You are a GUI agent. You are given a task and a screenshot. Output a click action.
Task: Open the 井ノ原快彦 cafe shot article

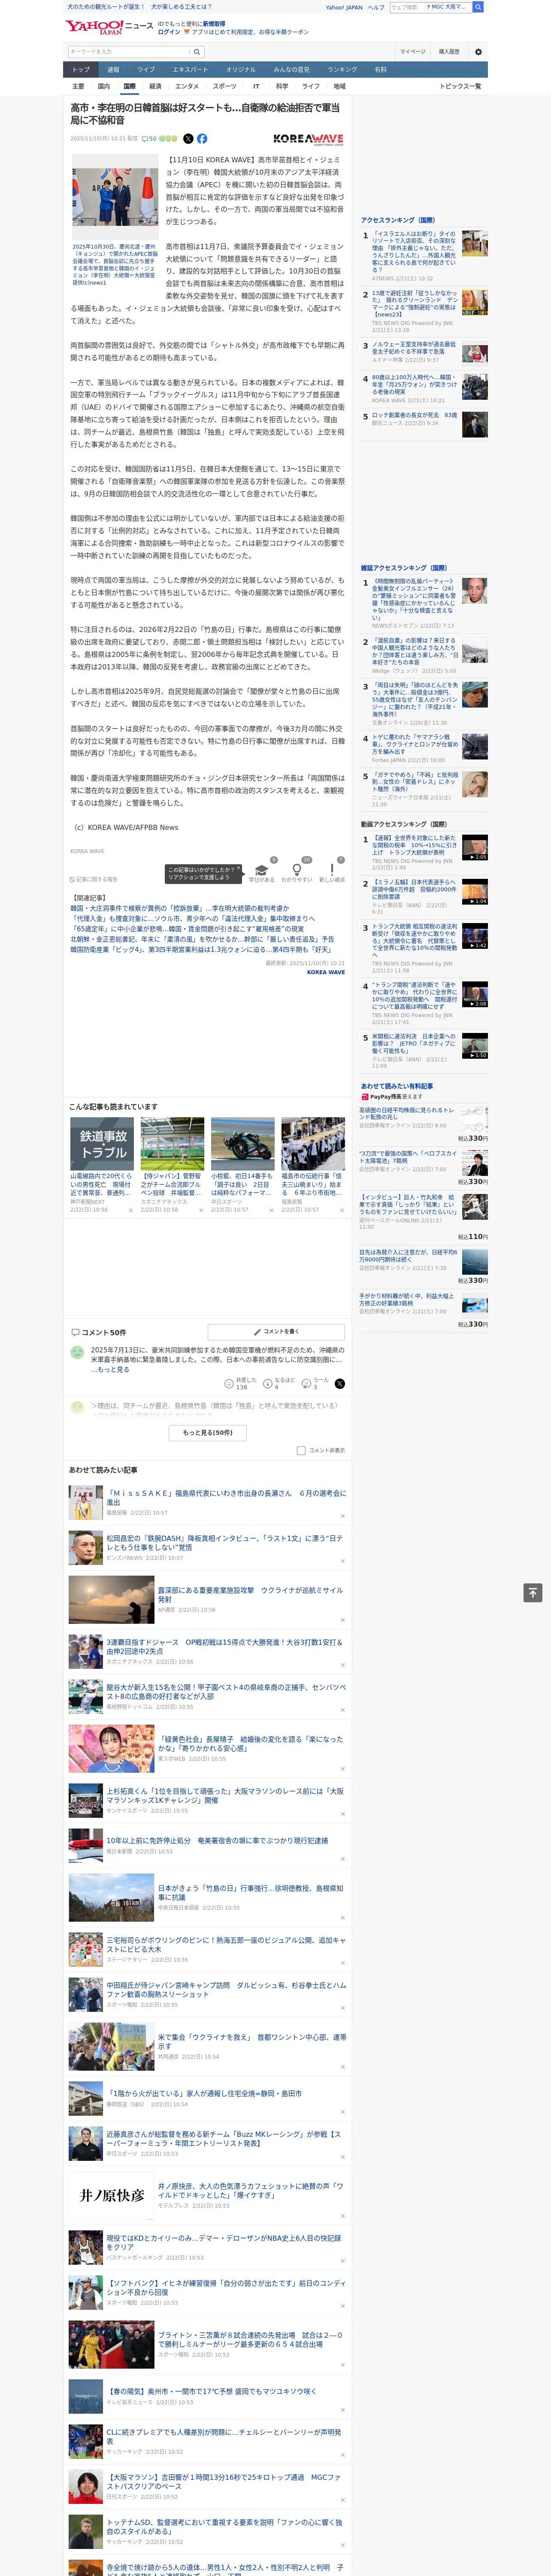click(x=251, y=2191)
